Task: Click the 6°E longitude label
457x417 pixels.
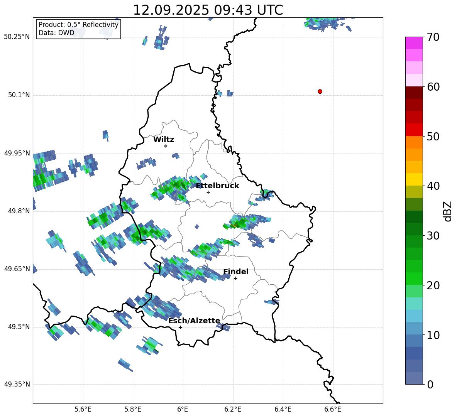Action: (183, 410)
